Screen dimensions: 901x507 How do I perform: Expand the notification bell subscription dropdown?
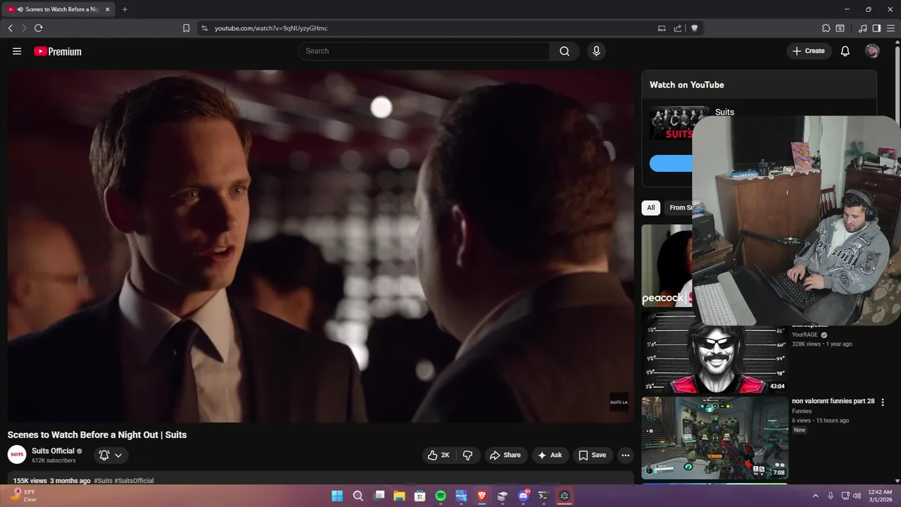click(x=111, y=455)
